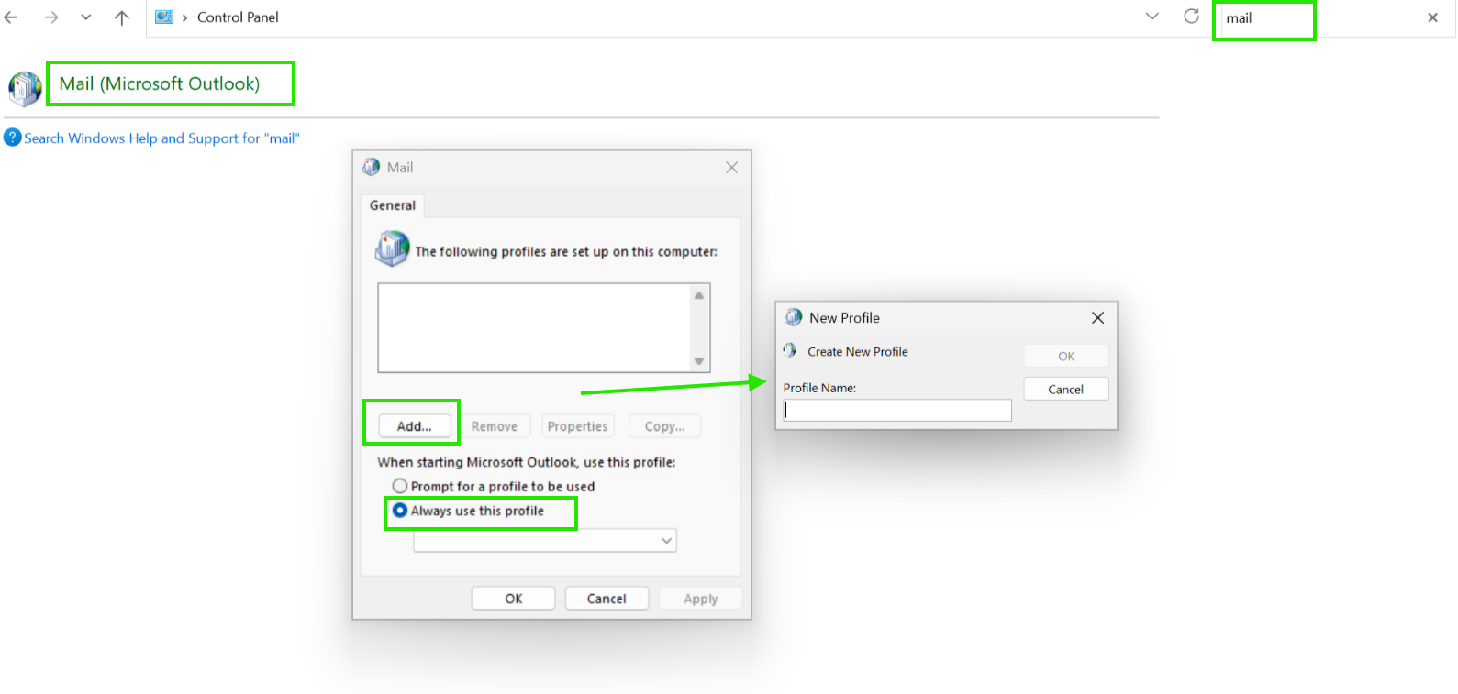Screen dimensions: 1458x694
Task: Click the profiles icon in Mail dialog
Action: click(x=392, y=248)
